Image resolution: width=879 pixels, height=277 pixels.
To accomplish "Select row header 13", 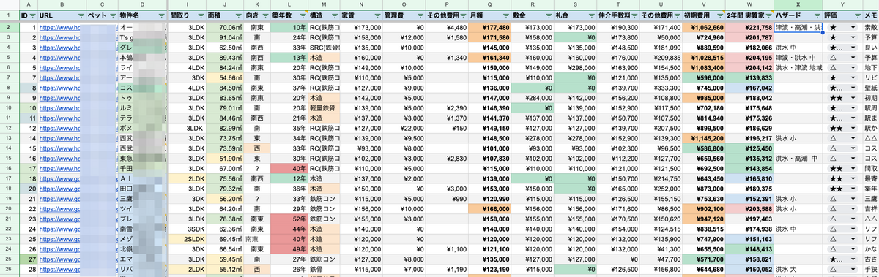I will click(9, 137).
